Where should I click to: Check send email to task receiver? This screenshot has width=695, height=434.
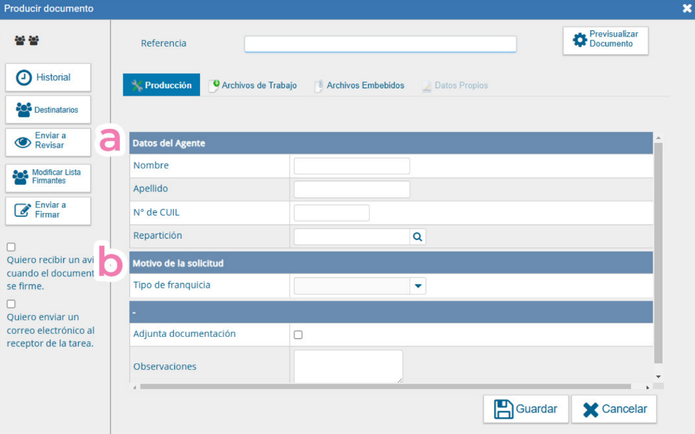[x=11, y=304]
